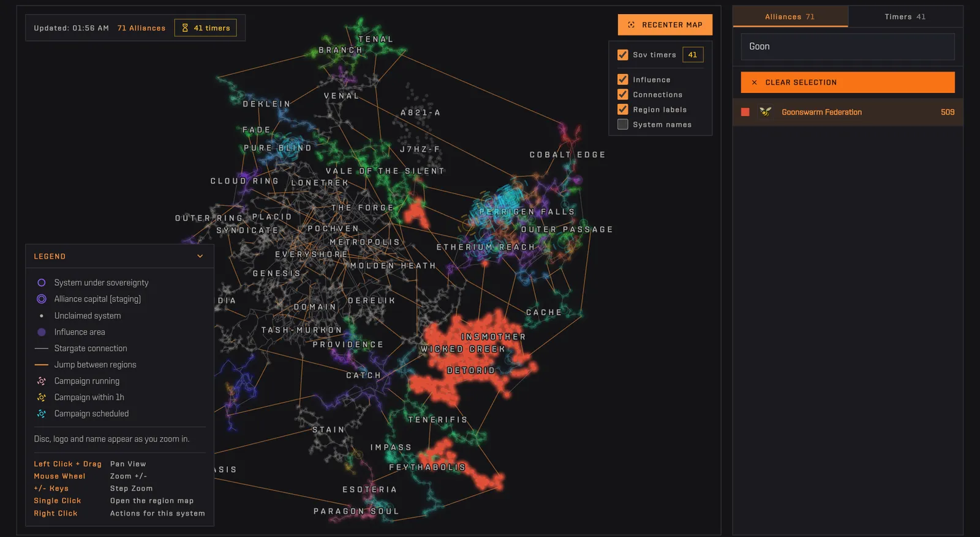Screen dimensions: 980x537
Task: Click the Clear Selection button
Action: (x=848, y=83)
